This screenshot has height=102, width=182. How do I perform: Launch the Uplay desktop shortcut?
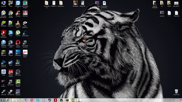click(x=3, y=73)
